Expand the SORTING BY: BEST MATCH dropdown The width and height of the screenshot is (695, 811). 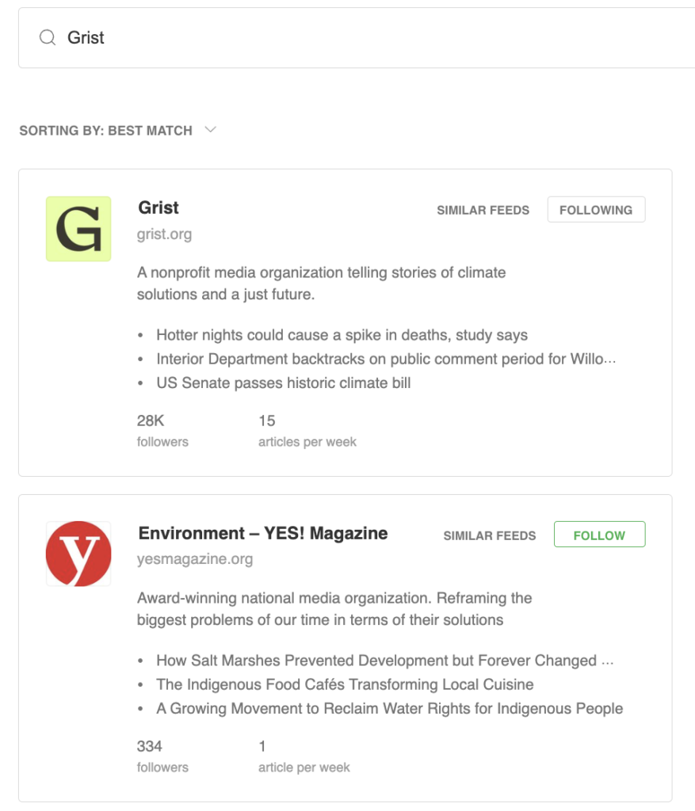point(105,130)
